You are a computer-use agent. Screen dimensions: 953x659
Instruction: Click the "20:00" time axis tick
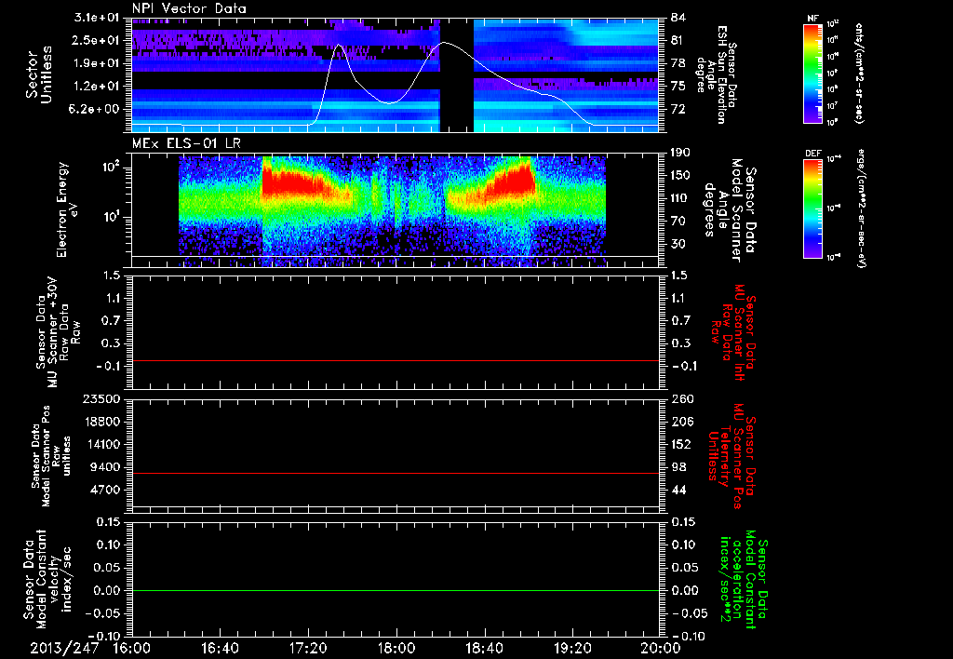(661, 648)
